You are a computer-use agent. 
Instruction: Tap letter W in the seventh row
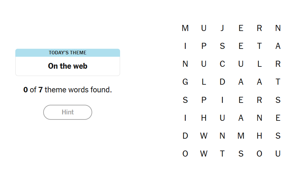click(204, 136)
